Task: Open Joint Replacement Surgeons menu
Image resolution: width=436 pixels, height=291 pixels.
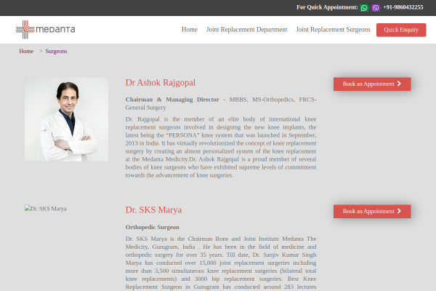Action: [333, 30]
